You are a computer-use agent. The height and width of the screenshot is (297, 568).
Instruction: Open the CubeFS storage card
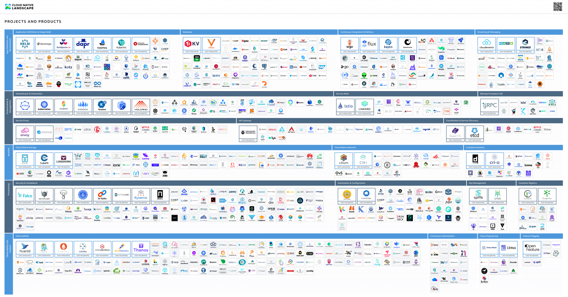click(44, 161)
